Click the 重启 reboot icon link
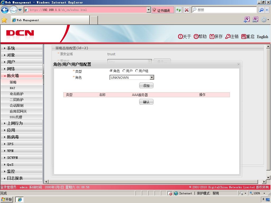Image resolution: width=271 pixels, height=203 pixels. coord(248,36)
